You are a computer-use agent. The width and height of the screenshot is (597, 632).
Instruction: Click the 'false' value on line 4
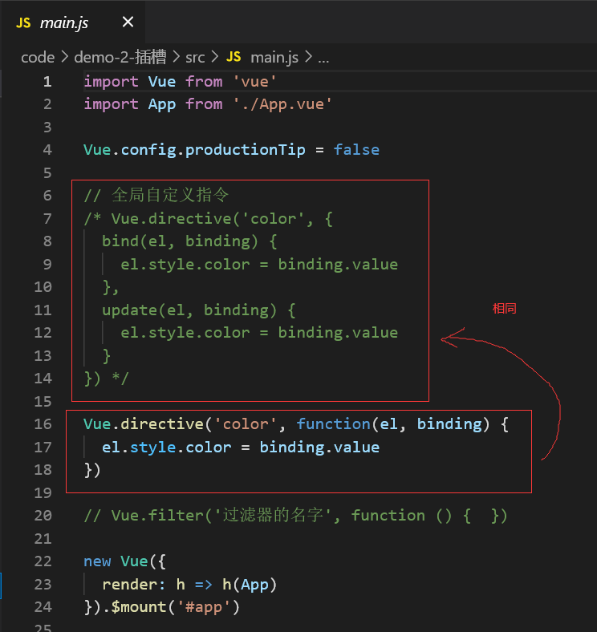click(x=356, y=150)
